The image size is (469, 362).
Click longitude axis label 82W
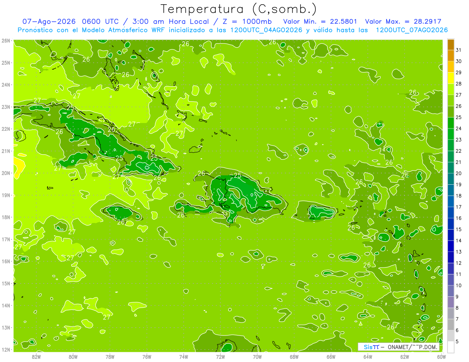click(x=36, y=357)
